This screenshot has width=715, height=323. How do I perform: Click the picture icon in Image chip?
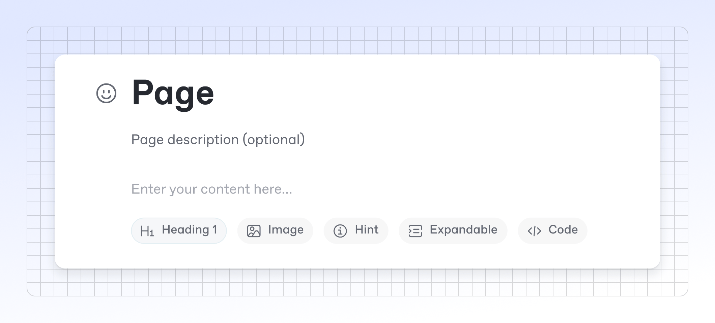[x=254, y=231]
